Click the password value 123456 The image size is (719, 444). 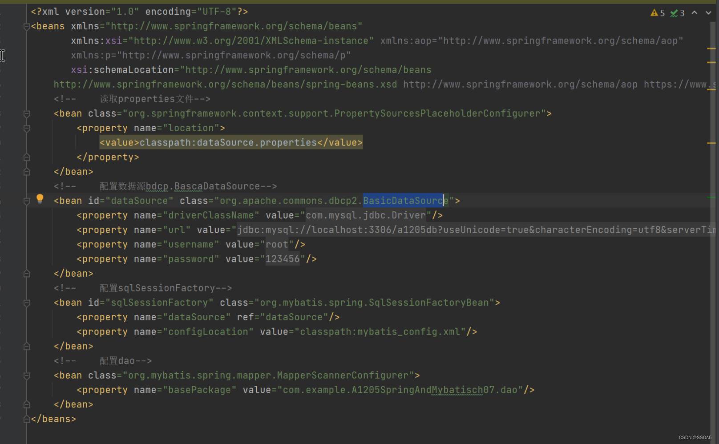pyautogui.click(x=283, y=259)
